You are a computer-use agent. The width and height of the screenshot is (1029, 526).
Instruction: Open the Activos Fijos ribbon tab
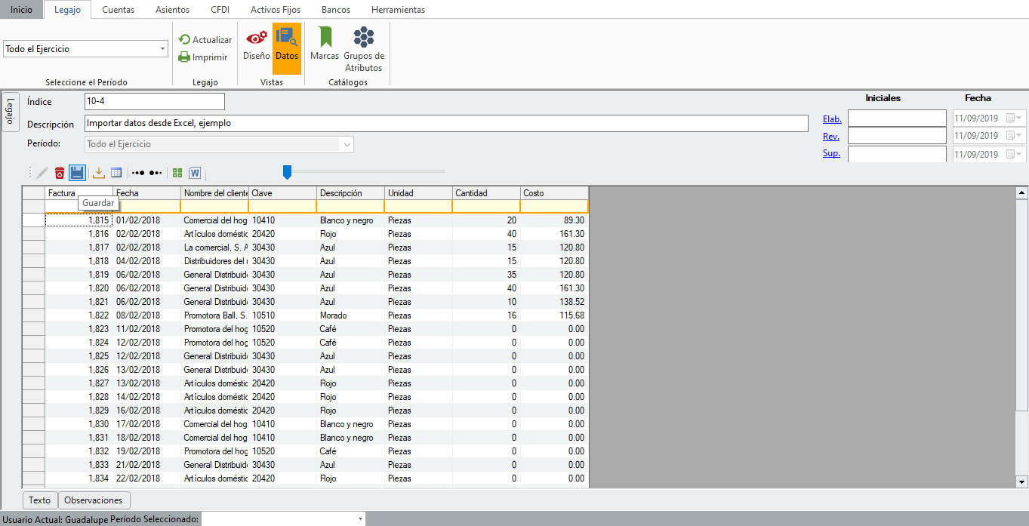tap(275, 10)
